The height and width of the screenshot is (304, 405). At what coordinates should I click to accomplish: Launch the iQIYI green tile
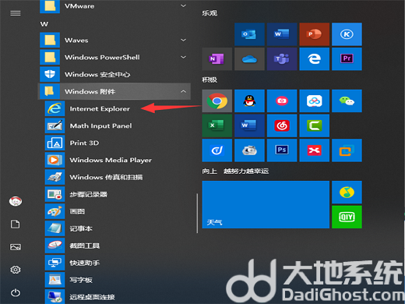(x=347, y=217)
